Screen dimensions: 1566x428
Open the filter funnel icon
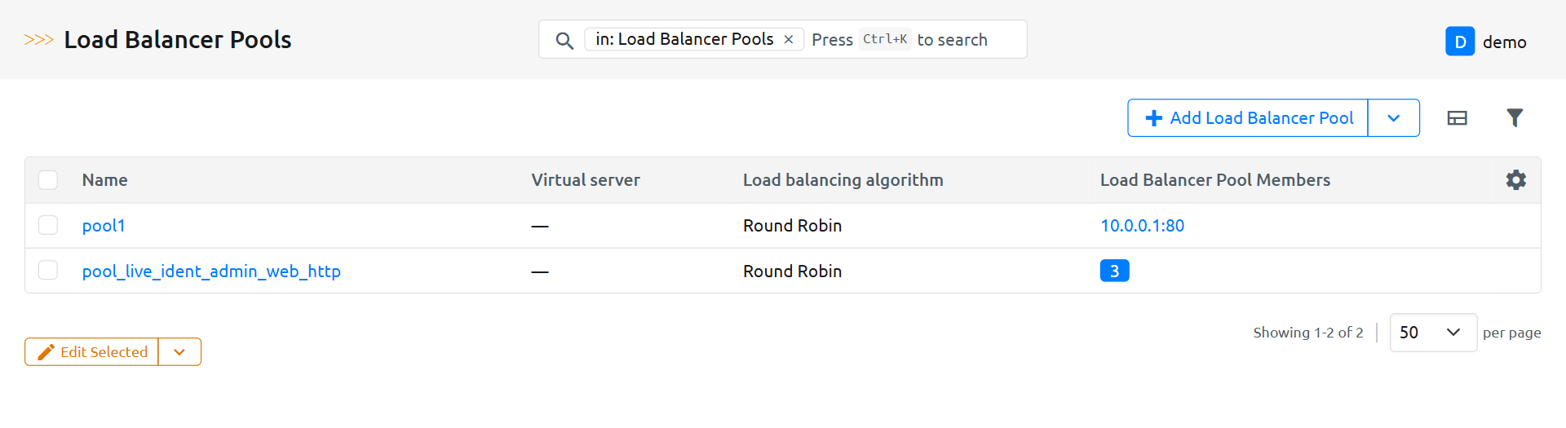1514,118
